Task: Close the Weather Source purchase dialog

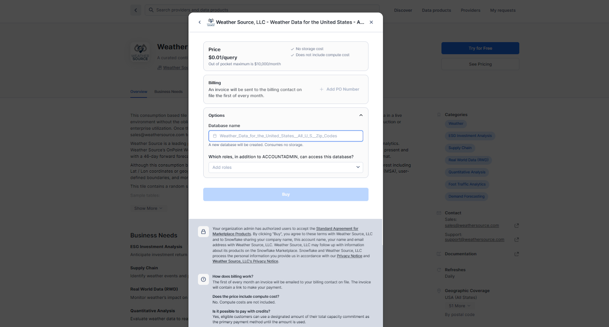Action: pos(371,22)
